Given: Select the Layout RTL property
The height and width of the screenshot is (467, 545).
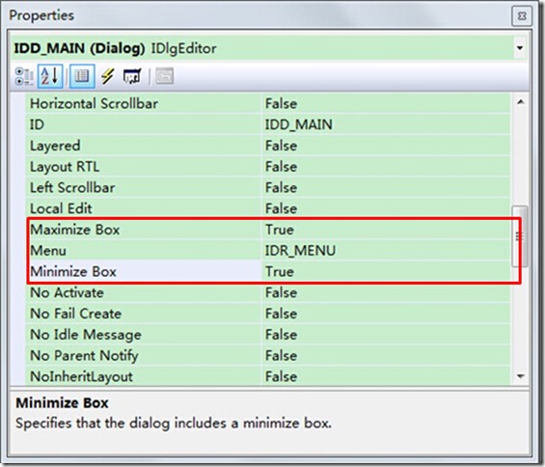Looking at the screenshot, I should (x=143, y=167).
